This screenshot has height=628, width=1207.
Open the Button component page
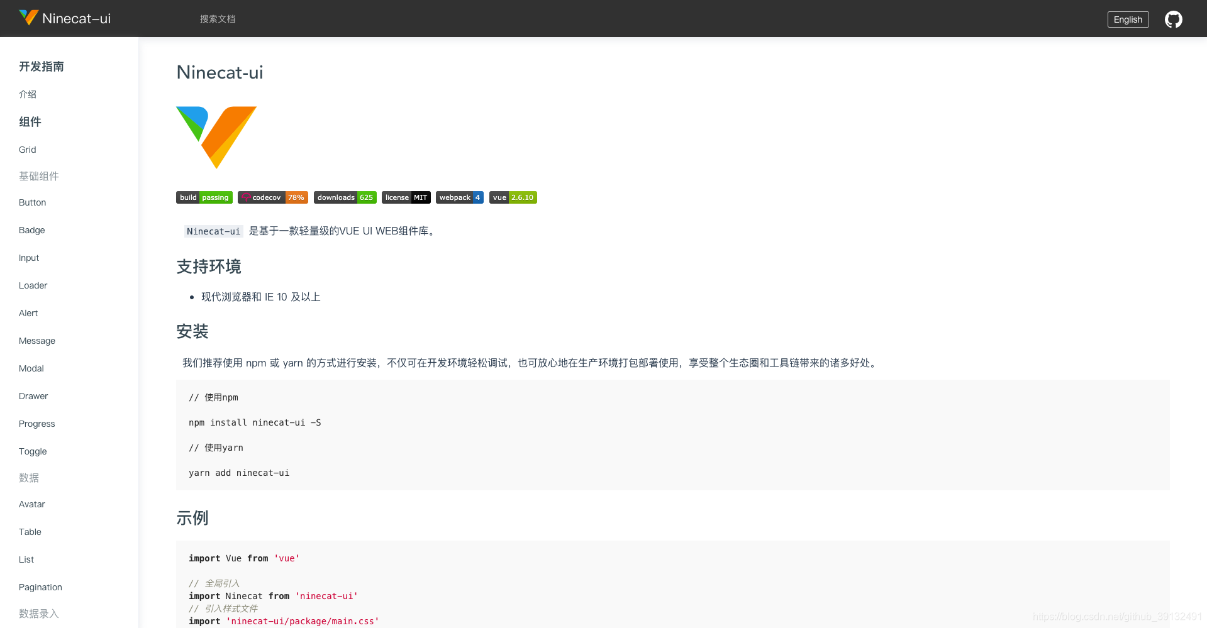click(x=33, y=202)
